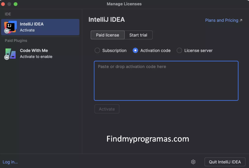Click inside the activation code field

[x=166, y=81]
